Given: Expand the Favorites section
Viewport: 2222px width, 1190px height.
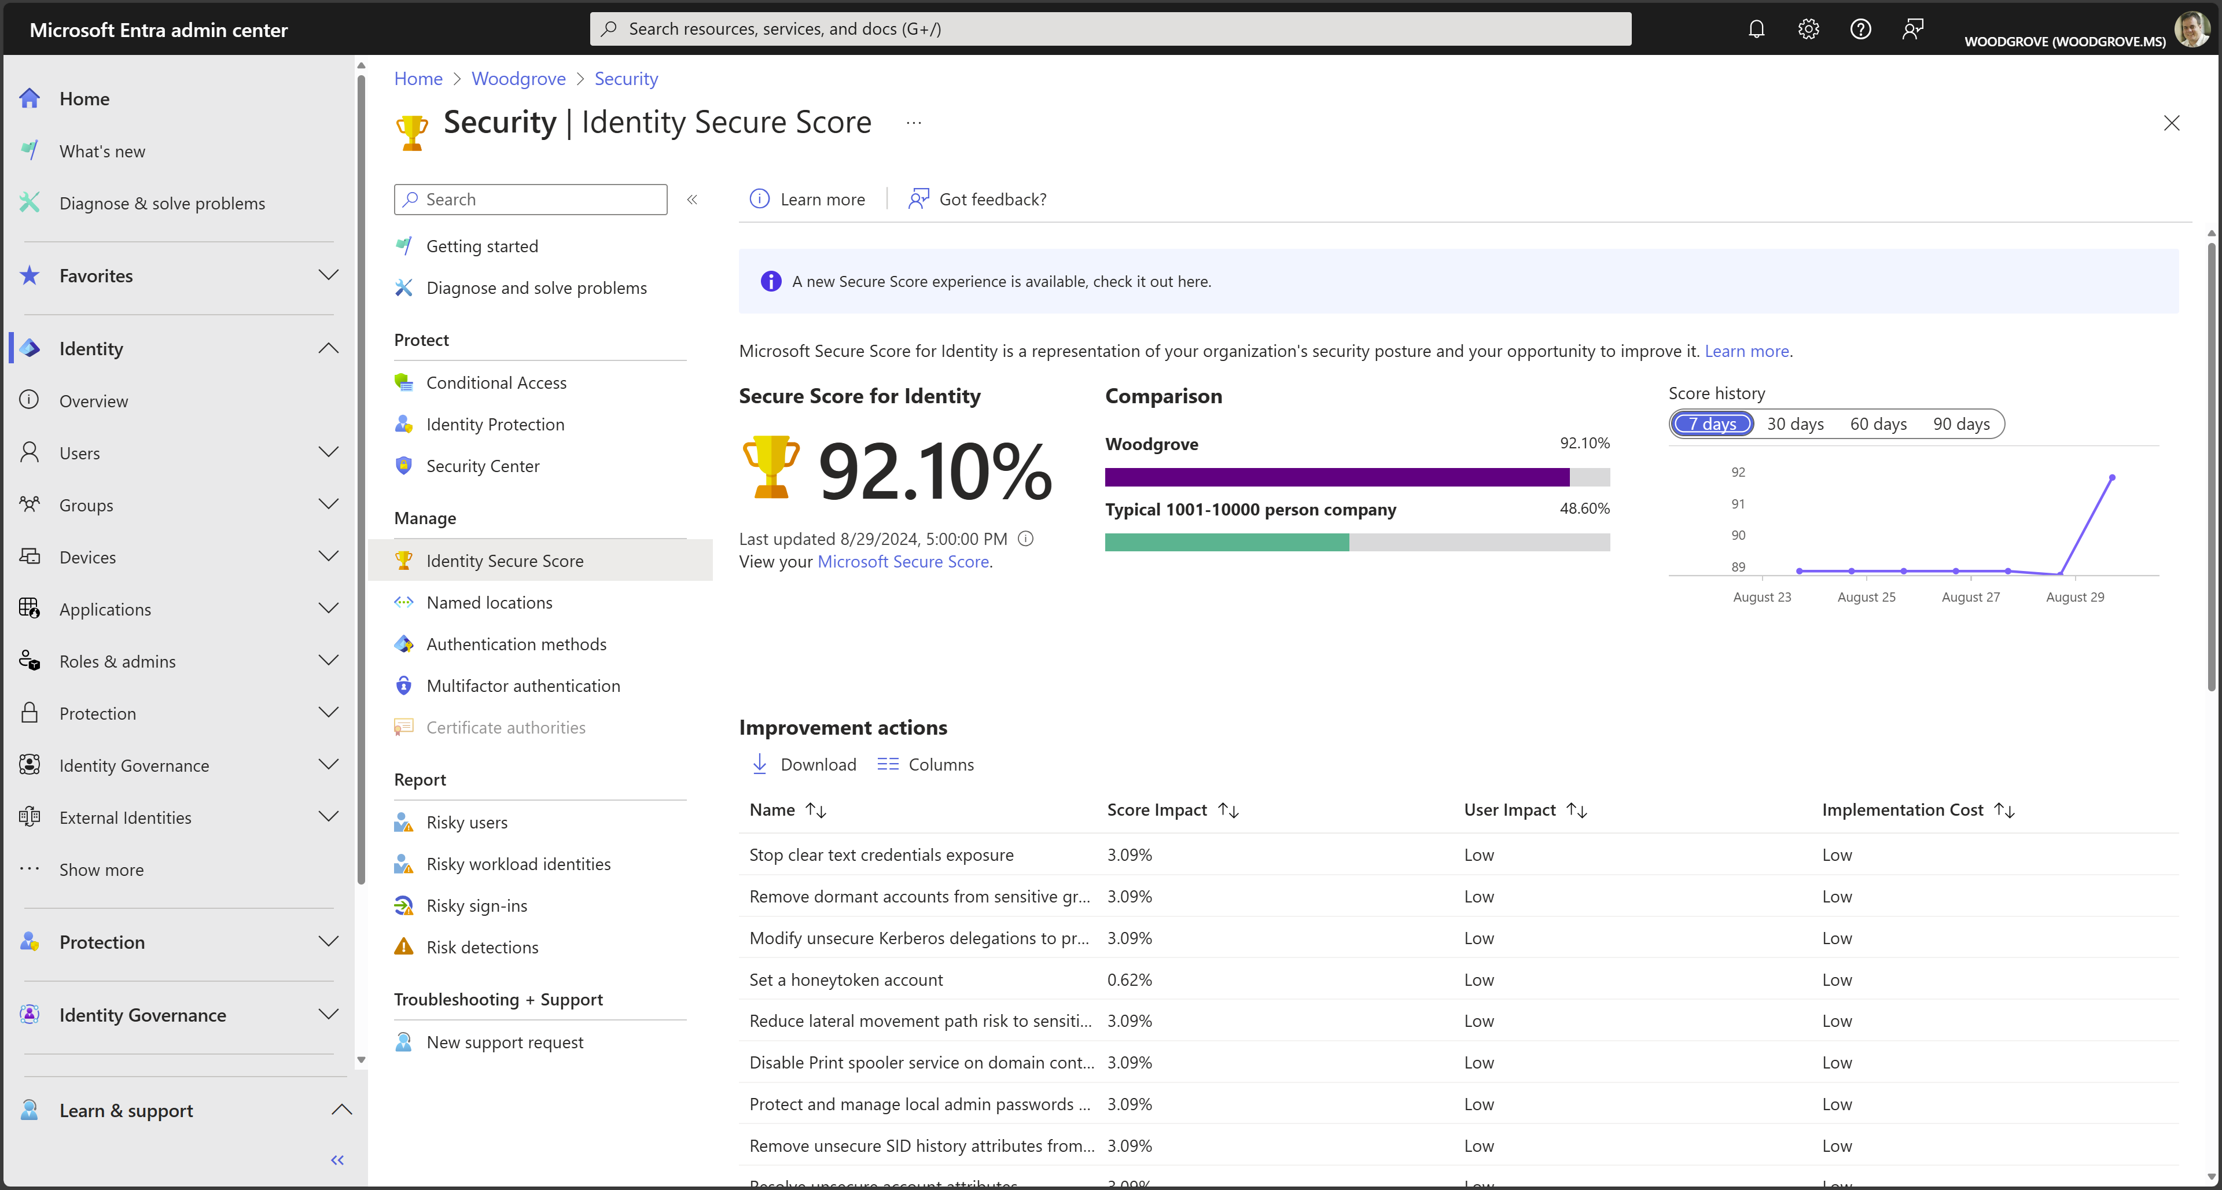Looking at the screenshot, I should point(328,275).
